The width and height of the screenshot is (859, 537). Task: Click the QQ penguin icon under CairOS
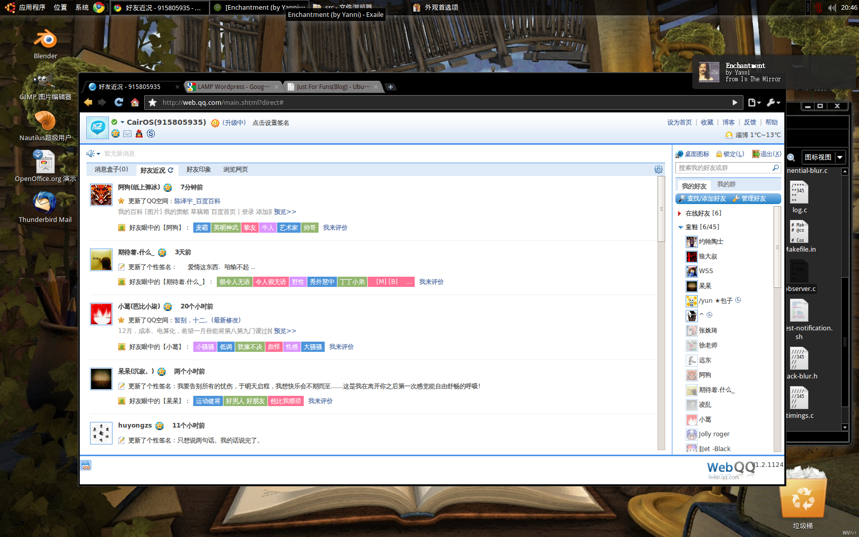pyautogui.click(x=139, y=133)
